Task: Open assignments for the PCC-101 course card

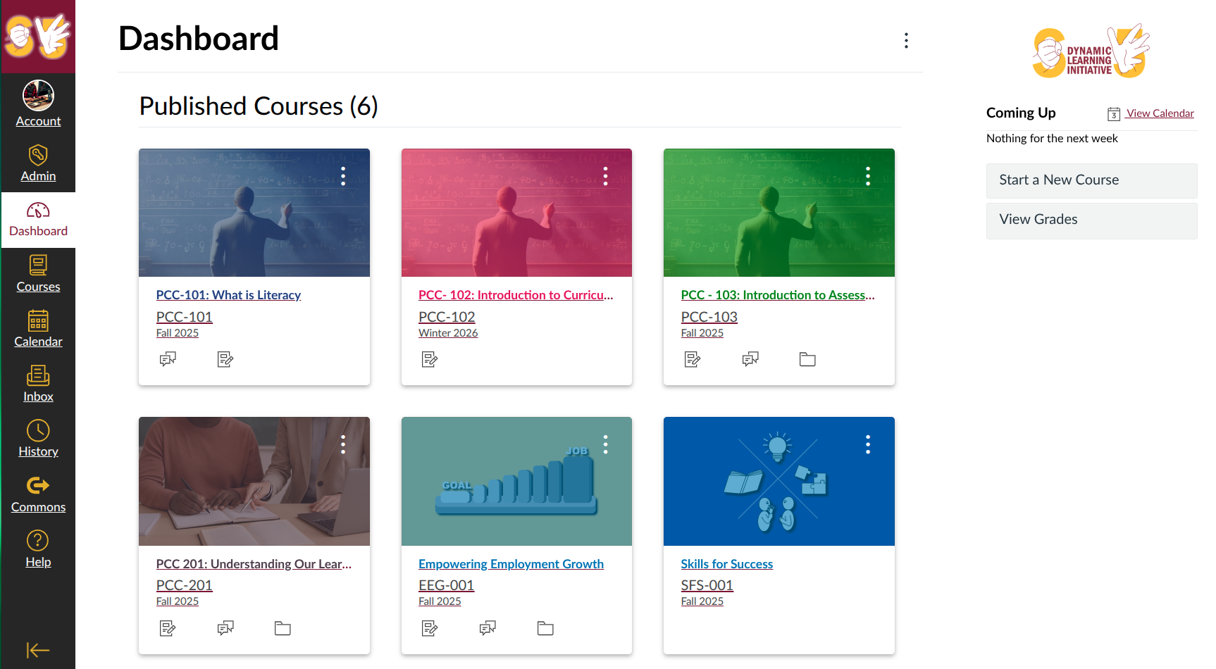Action: pos(225,359)
